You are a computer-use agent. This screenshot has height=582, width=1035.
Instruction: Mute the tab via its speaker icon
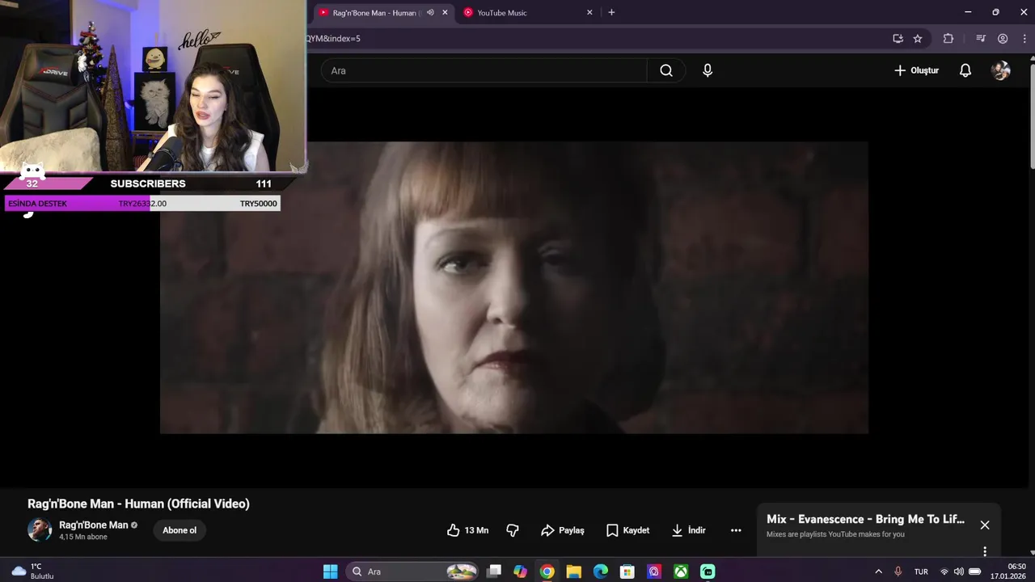click(430, 13)
